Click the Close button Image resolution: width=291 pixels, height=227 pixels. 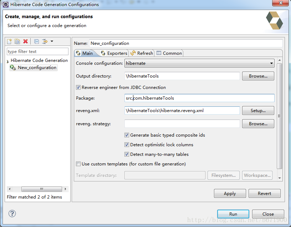268,214
